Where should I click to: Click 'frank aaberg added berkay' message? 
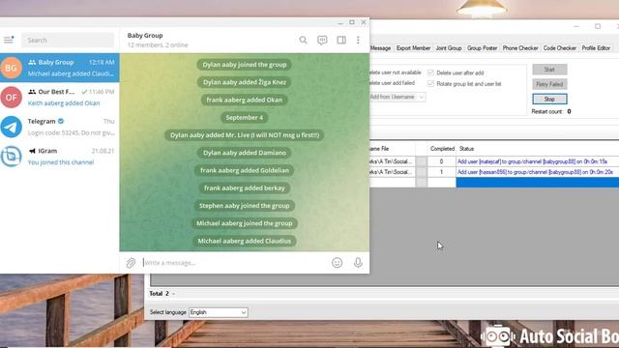(245, 188)
